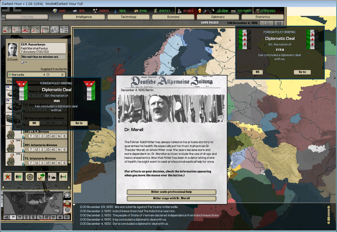Click the left arrow below unit command buttons

coord(3,188)
